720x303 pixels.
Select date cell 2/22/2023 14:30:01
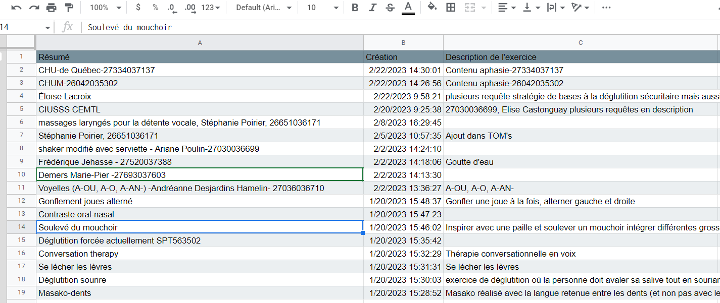click(x=403, y=70)
